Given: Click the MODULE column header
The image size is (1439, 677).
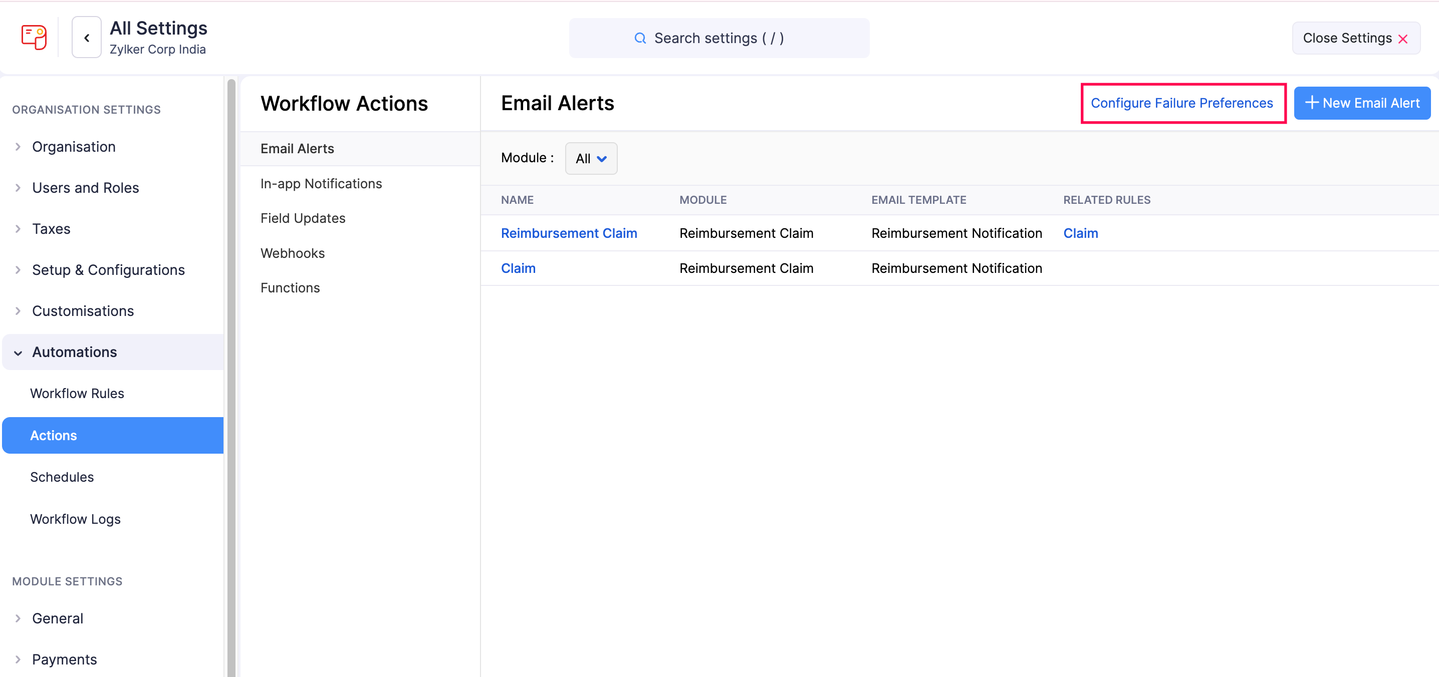Looking at the screenshot, I should coord(703,200).
